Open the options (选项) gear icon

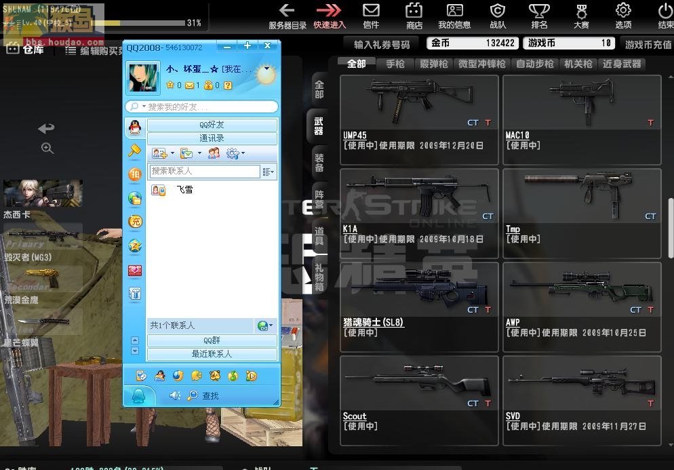(623, 10)
